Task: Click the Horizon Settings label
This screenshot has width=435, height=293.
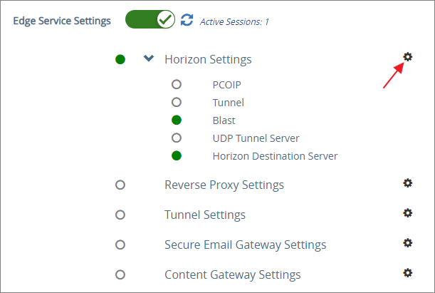Action: 208,60
